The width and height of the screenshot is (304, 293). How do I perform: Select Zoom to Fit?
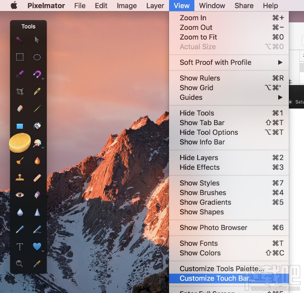pos(229,37)
